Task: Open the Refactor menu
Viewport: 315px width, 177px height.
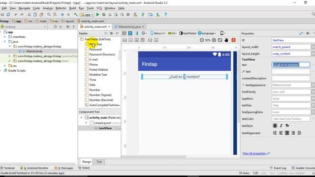Action: [61, 8]
